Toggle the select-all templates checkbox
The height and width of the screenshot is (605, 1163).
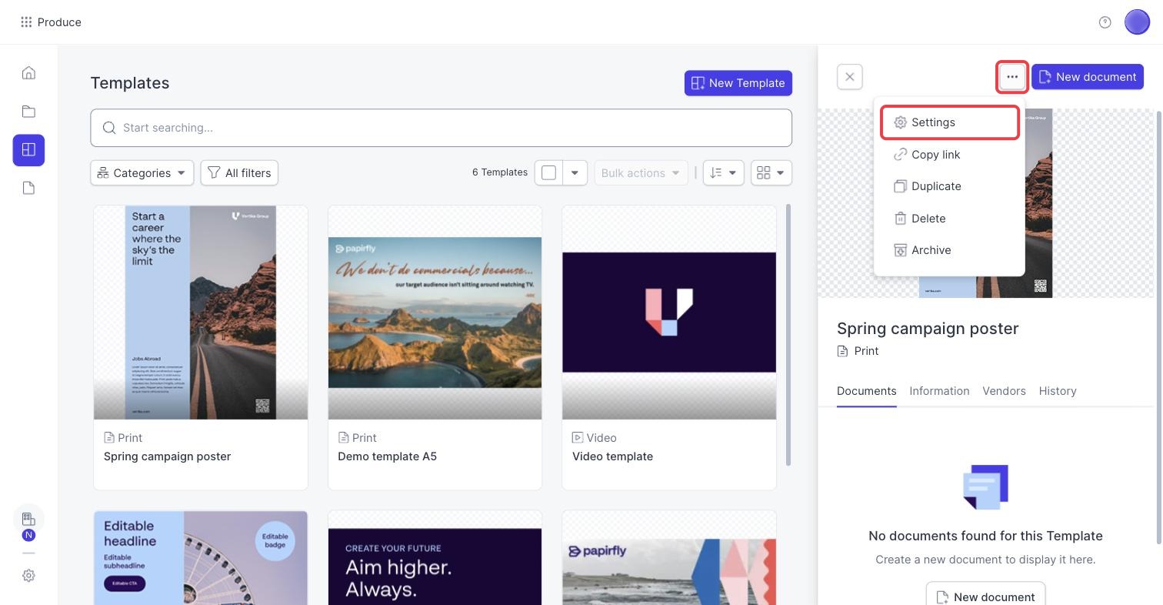(548, 173)
